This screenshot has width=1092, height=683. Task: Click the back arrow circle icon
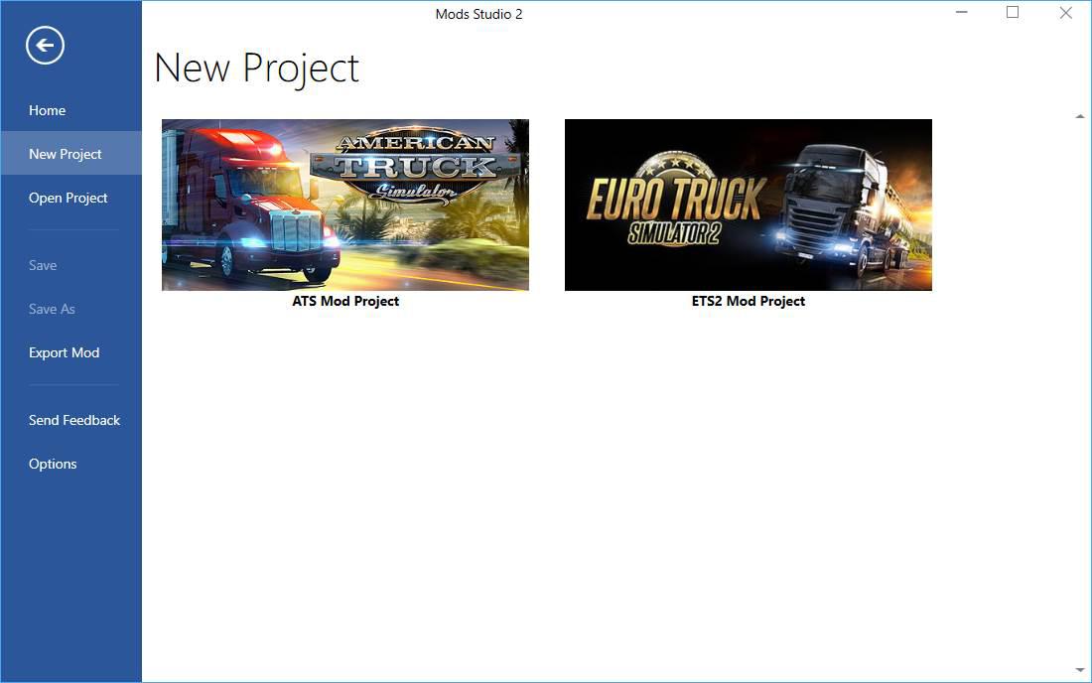(46, 45)
